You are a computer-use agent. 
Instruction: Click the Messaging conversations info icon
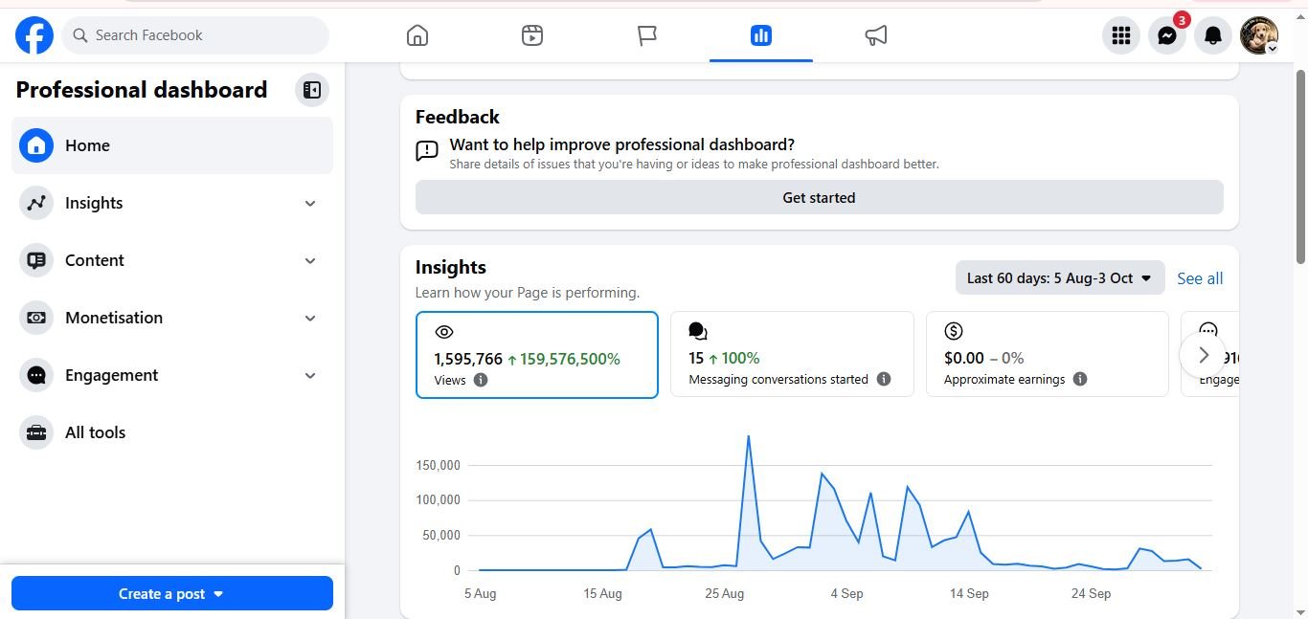click(x=884, y=379)
